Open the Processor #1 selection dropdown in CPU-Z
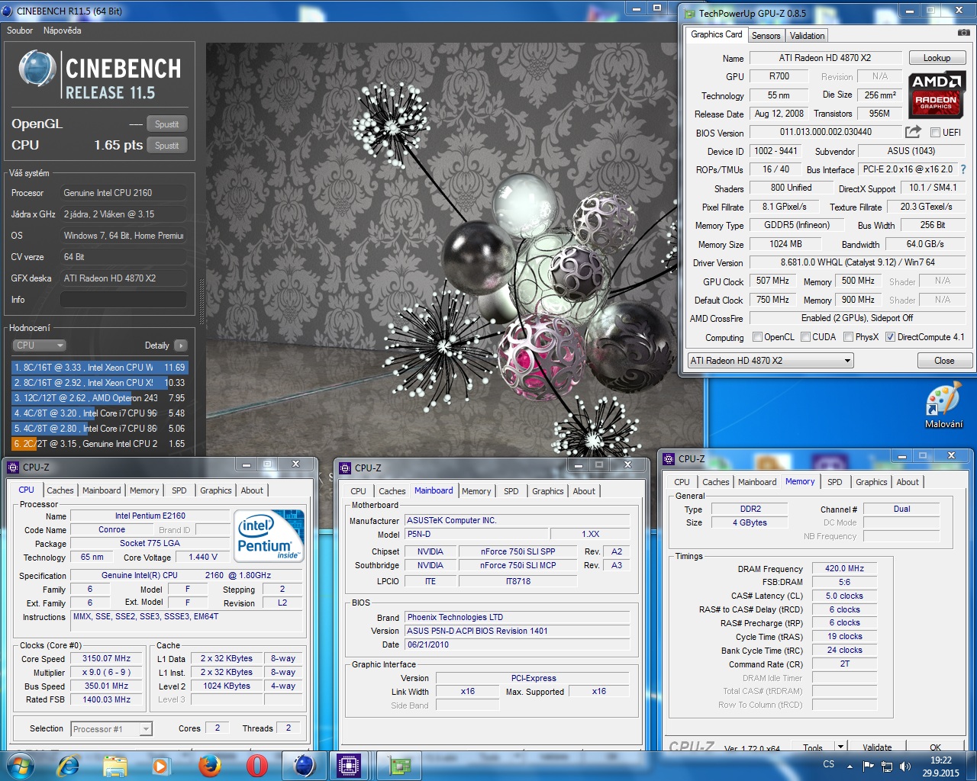 (x=111, y=729)
